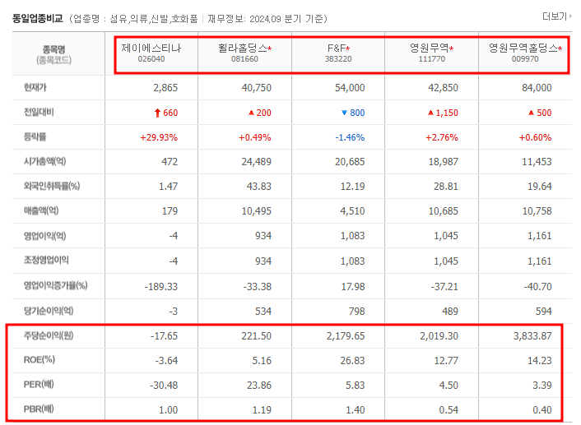Image resolution: width=581 pixels, height=425 pixels.
Task: Click the 20,685 market cap value
Action: 350,162
